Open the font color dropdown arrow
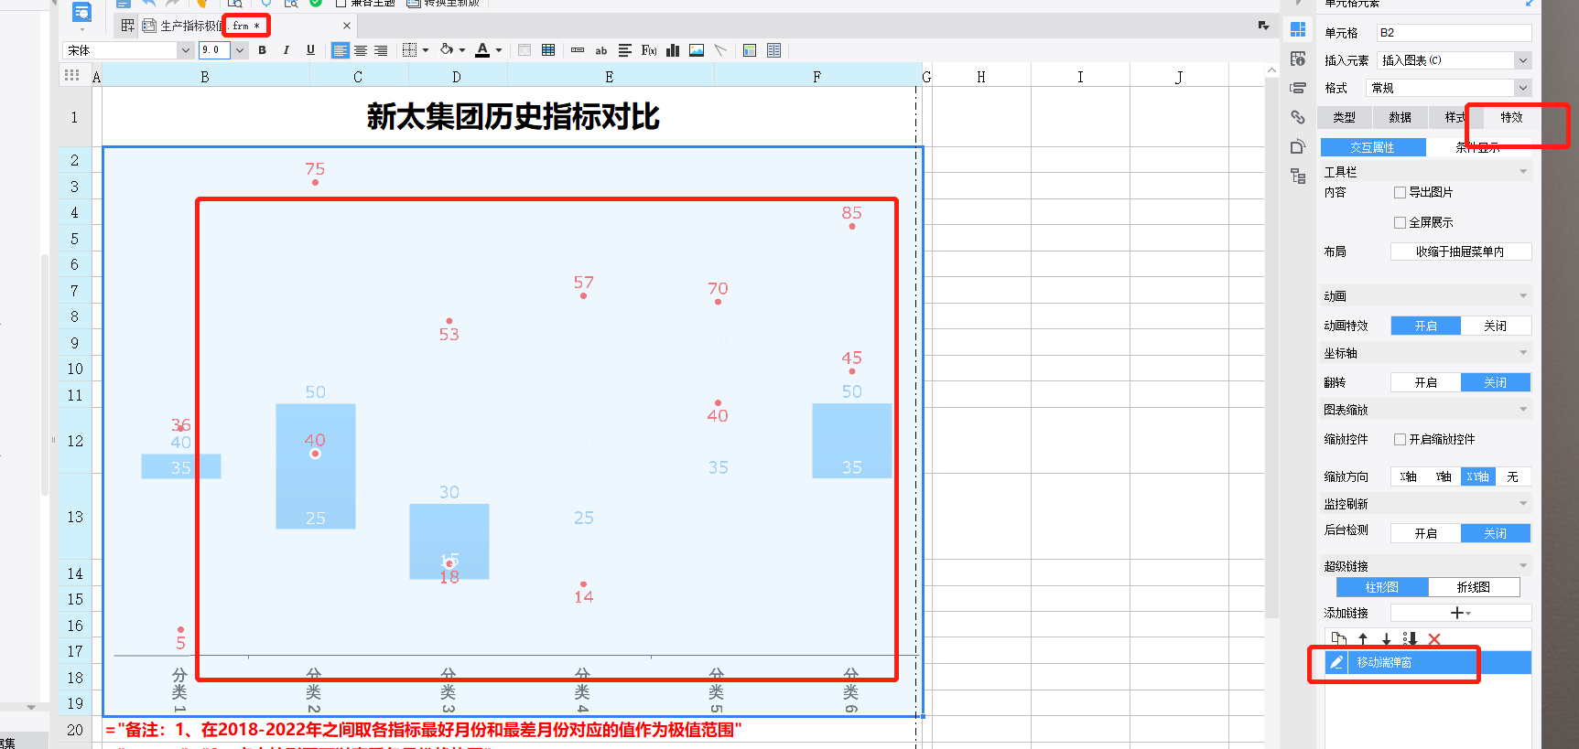1579x749 pixels. pos(499,50)
